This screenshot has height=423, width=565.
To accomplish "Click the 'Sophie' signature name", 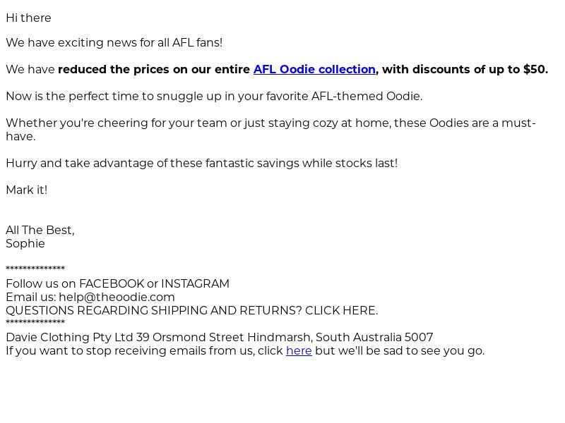I will [25, 243].
